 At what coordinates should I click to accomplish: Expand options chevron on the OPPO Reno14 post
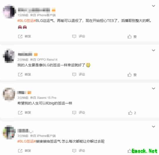154,50
